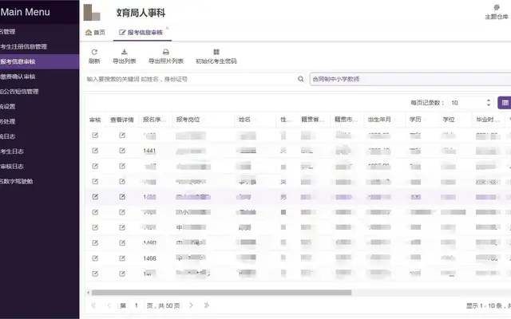This screenshot has width=511, height=319.
Task: Click the 导出列表 export list icon
Action: click(125, 52)
